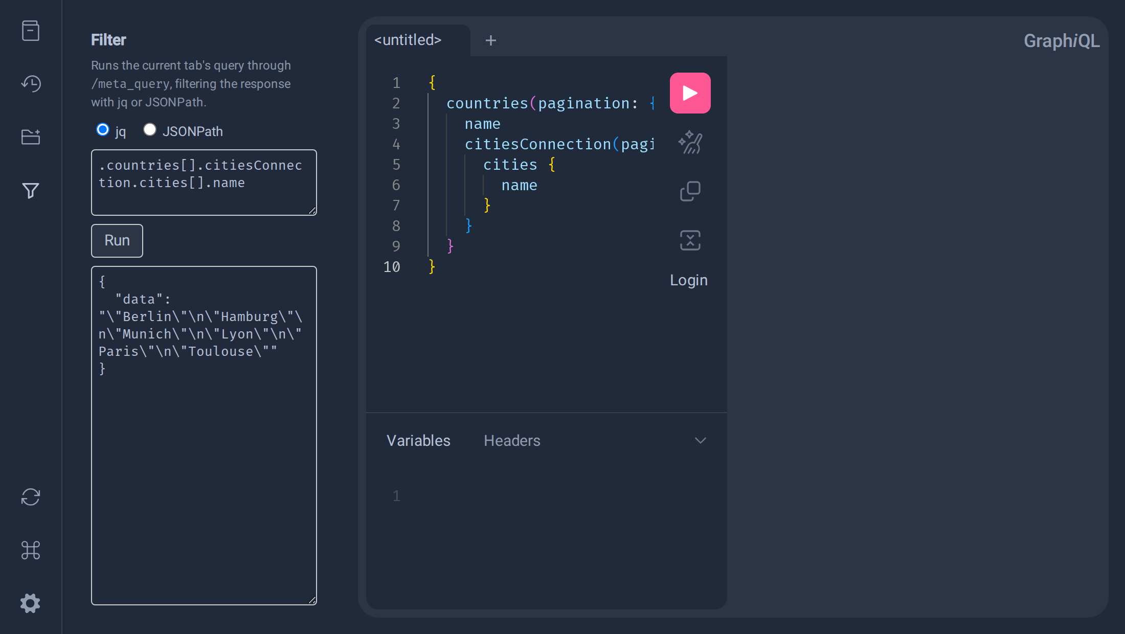Click the countries field on line 2

point(487,103)
